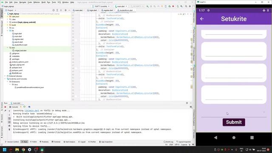Open Logcat tool window

pos(82,142)
